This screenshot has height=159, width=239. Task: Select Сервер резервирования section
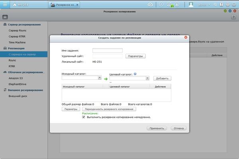pyautogui.click(x=24, y=25)
